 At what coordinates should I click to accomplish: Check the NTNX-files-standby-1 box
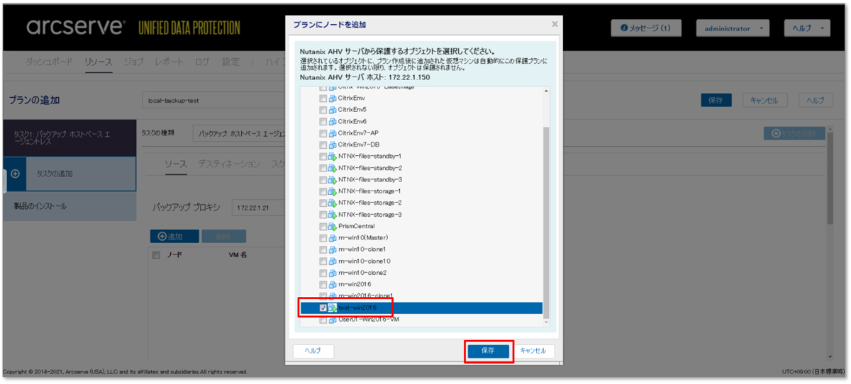point(323,157)
